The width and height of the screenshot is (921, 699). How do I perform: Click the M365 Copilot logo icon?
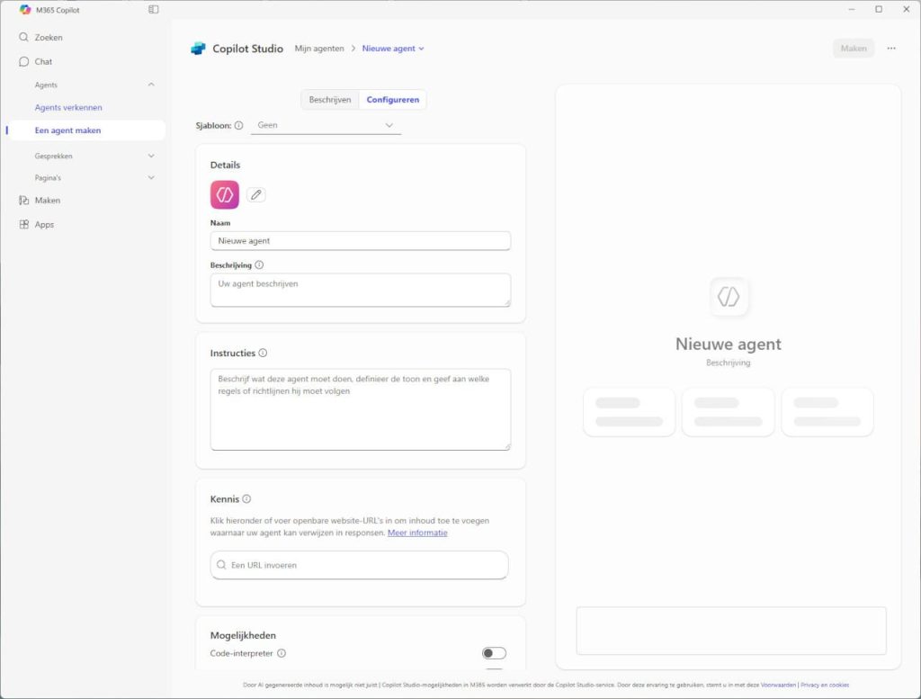click(x=24, y=9)
